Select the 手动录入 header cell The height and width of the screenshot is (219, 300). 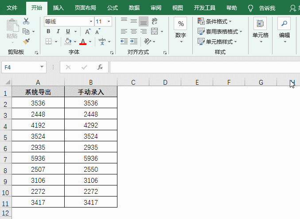pos(91,92)
